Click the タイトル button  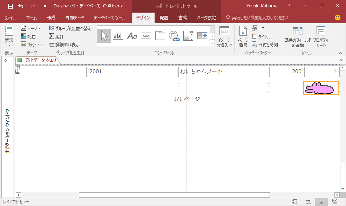pos(261,36)
